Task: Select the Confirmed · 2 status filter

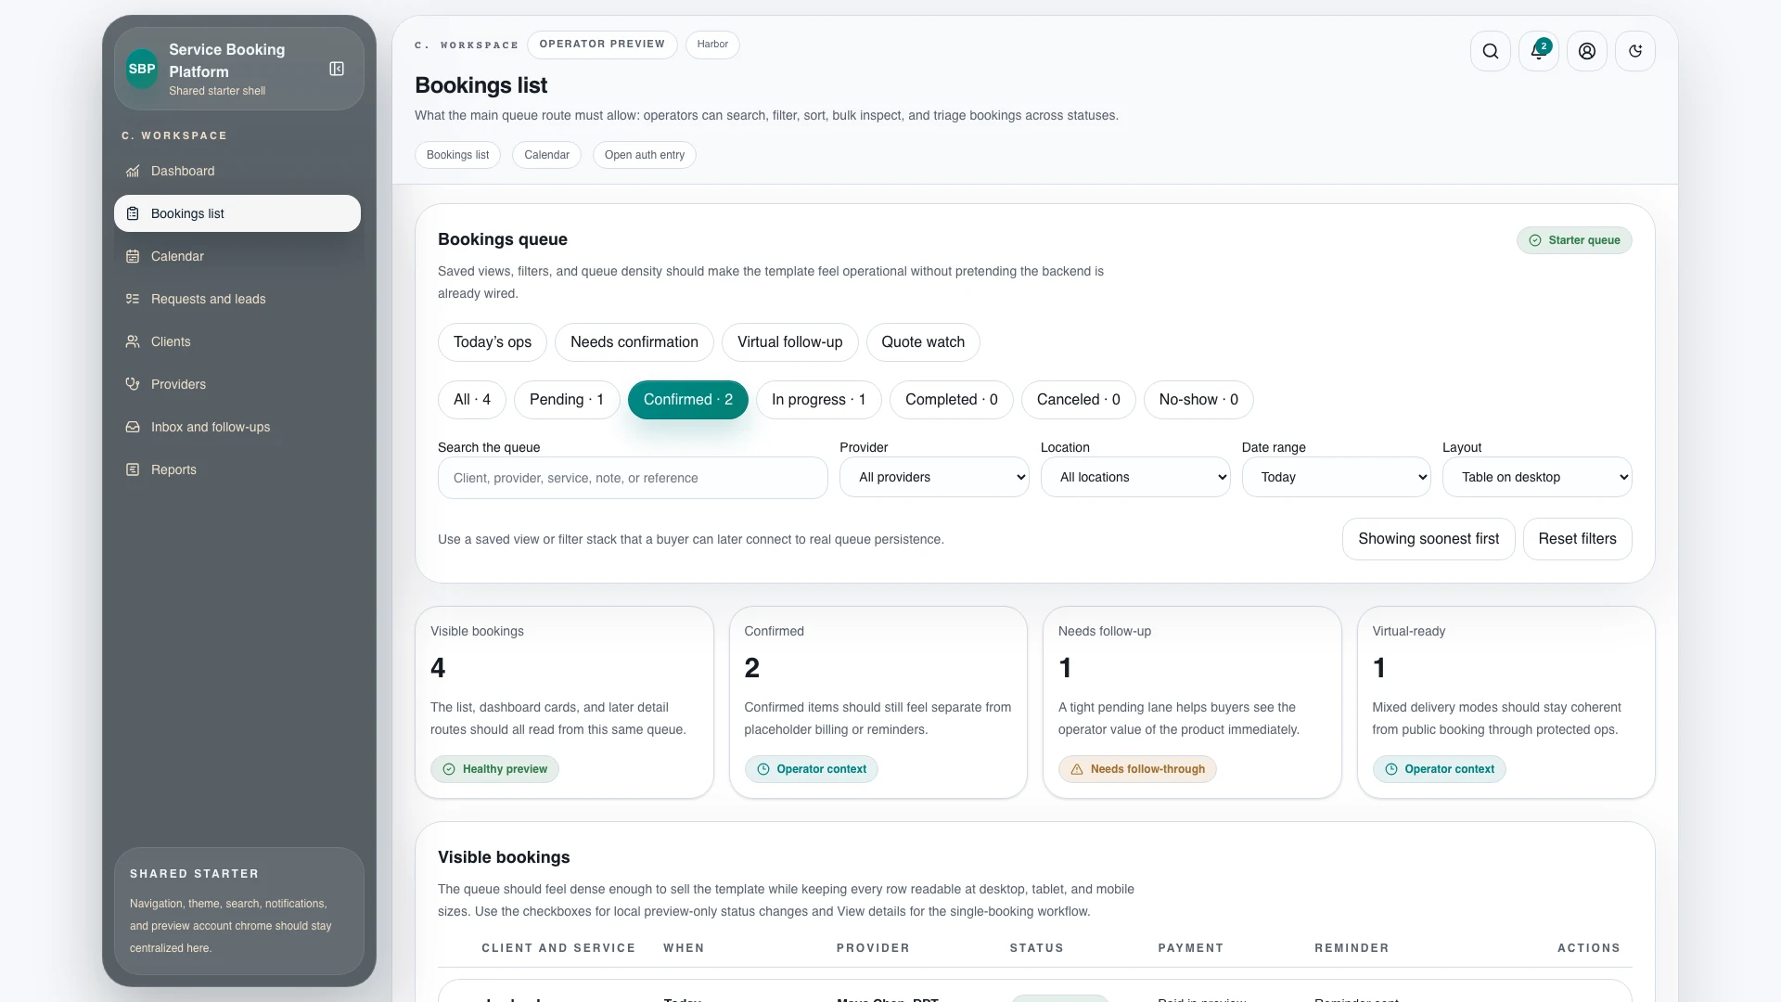Action: tap(688, 400)
